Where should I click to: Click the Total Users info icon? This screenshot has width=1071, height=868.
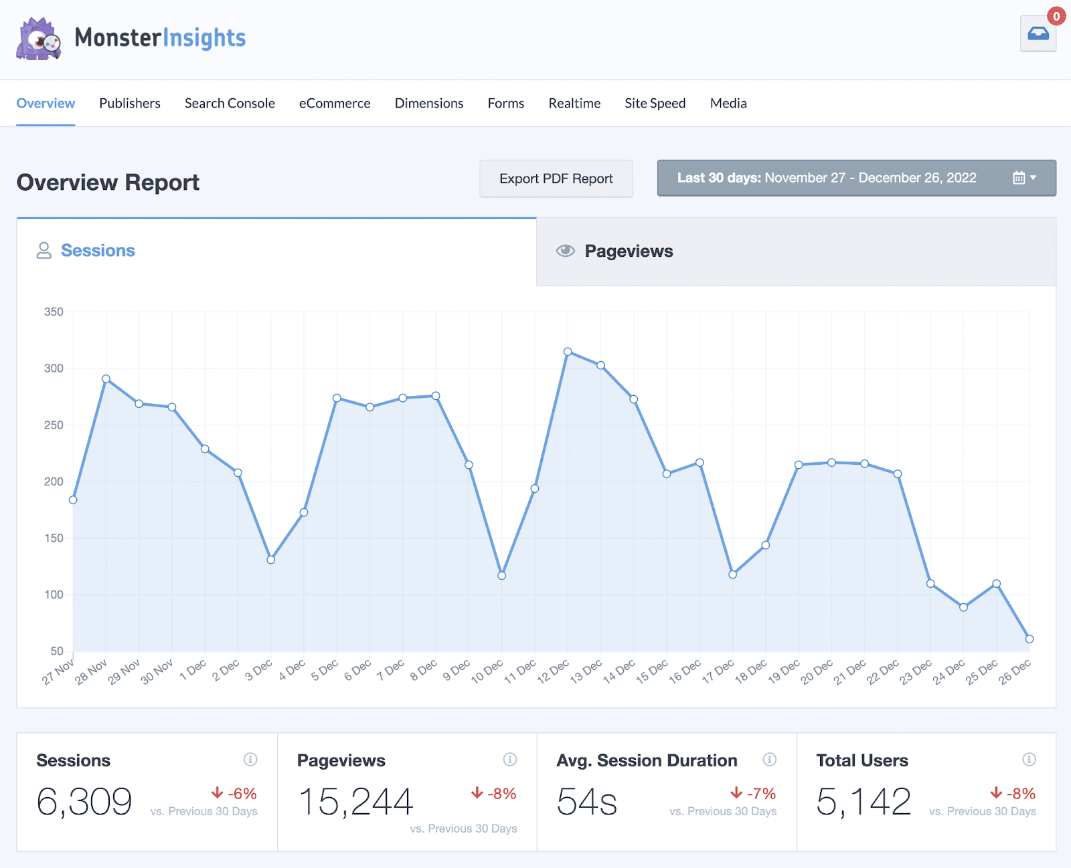1029,760
